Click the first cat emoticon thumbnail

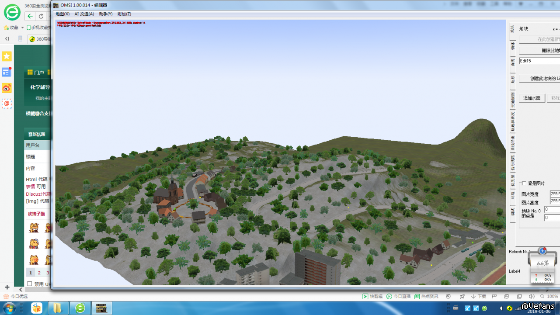pyautogui.click(x=35, y=228)
